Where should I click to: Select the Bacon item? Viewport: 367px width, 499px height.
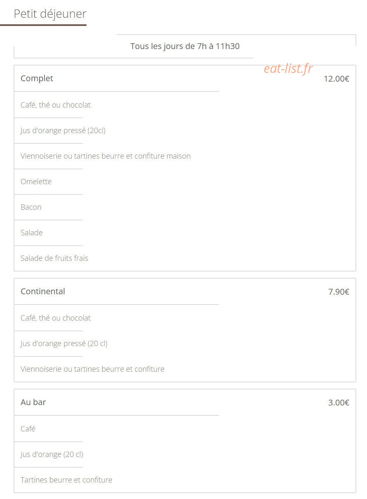31,207
